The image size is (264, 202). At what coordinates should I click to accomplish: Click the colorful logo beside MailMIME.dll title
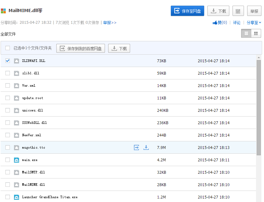tap(3, 11)
